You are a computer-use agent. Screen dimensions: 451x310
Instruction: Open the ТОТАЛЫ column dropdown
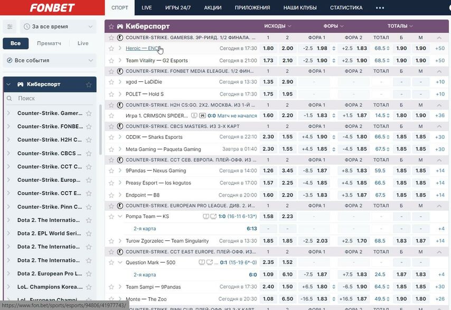(400, 26)
